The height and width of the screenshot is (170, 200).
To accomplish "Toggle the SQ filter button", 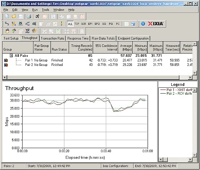I will (x=104, y=24).
